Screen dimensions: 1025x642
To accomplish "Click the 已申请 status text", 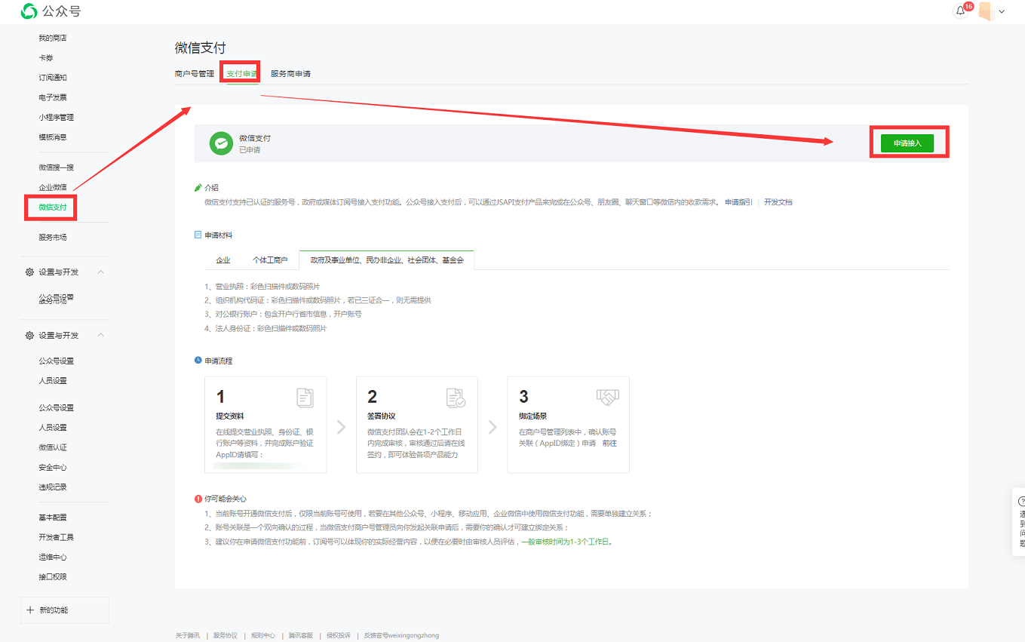I will (250, 150).
